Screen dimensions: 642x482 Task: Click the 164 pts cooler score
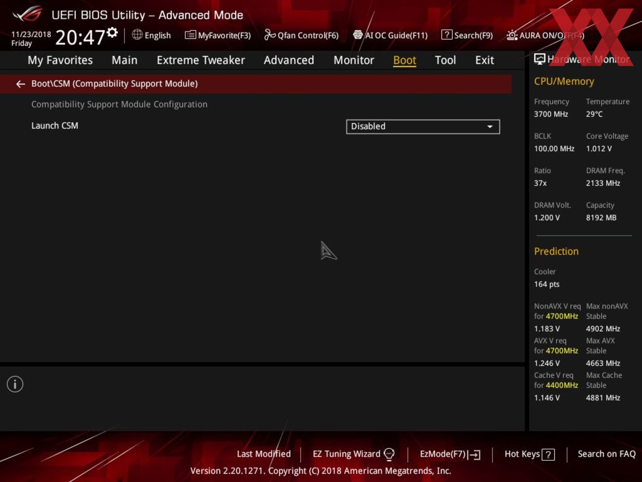[547, 284]
